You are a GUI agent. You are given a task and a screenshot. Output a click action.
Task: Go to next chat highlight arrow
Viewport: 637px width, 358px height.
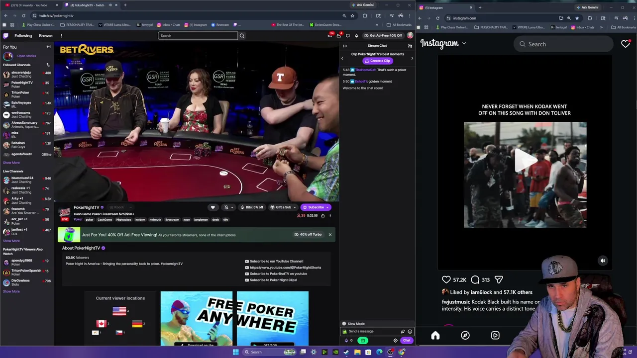click(412, 58)
